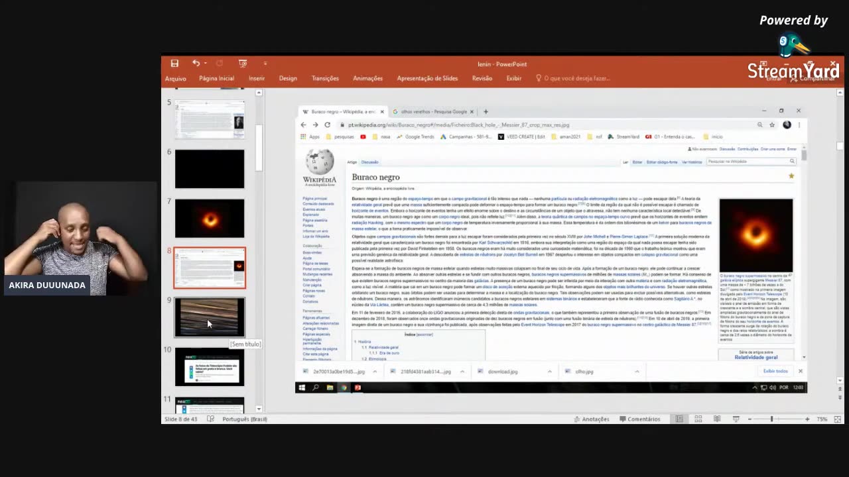Click the zoom slider handle
The width and height of the screenshot is (849, 477).
click(771, 419)
